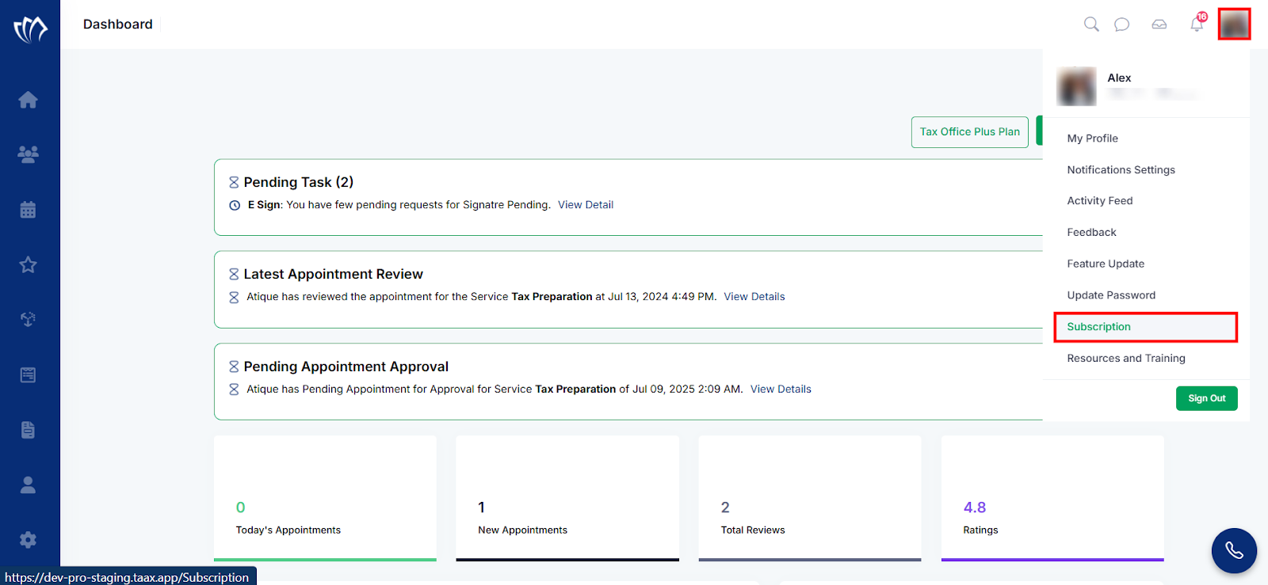This screenshot has width=1268, height=585.
Task: Click the Alex user name
Action: (1119, 78)
